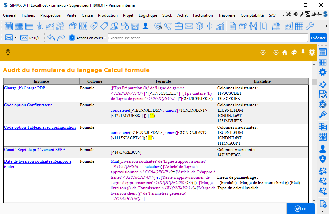This screenshot has width=329, height=214.
Task: Click the home icon in the yellow bar
Action: (285, 52)
